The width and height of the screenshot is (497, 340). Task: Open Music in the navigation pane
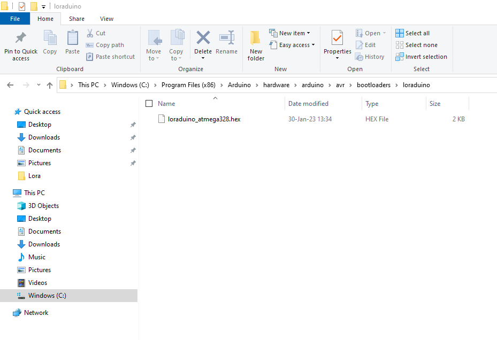pyautogui.click(x=37, y=257)
